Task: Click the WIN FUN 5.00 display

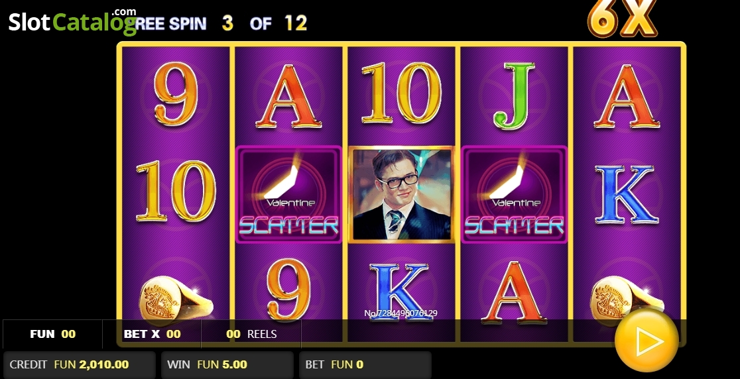Action: point(227,365)
